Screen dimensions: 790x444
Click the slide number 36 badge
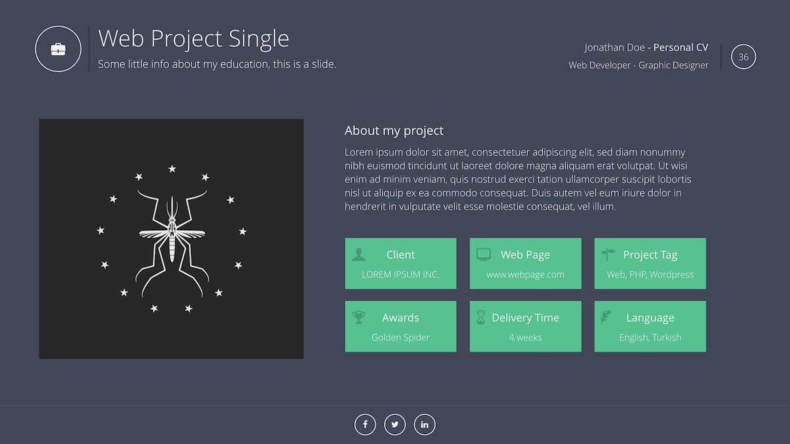(743, 57)
